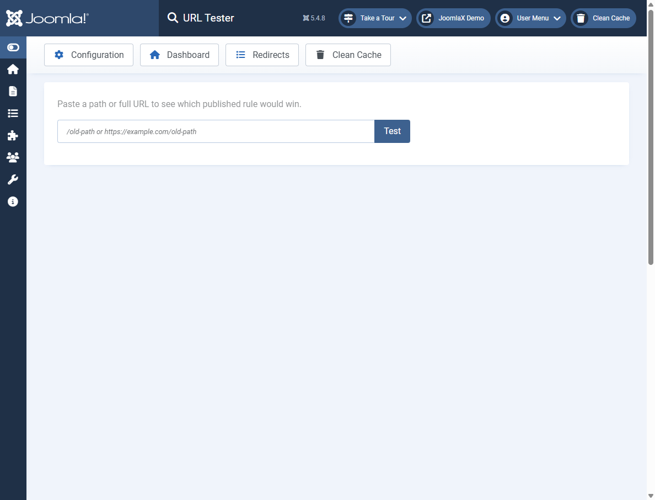Open Redirects from the toolbar

[x=262, y=55]
